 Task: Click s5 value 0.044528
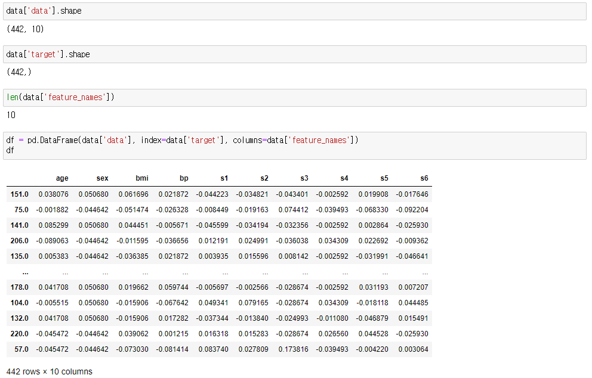pyautogui.click(x=373, y=333)
